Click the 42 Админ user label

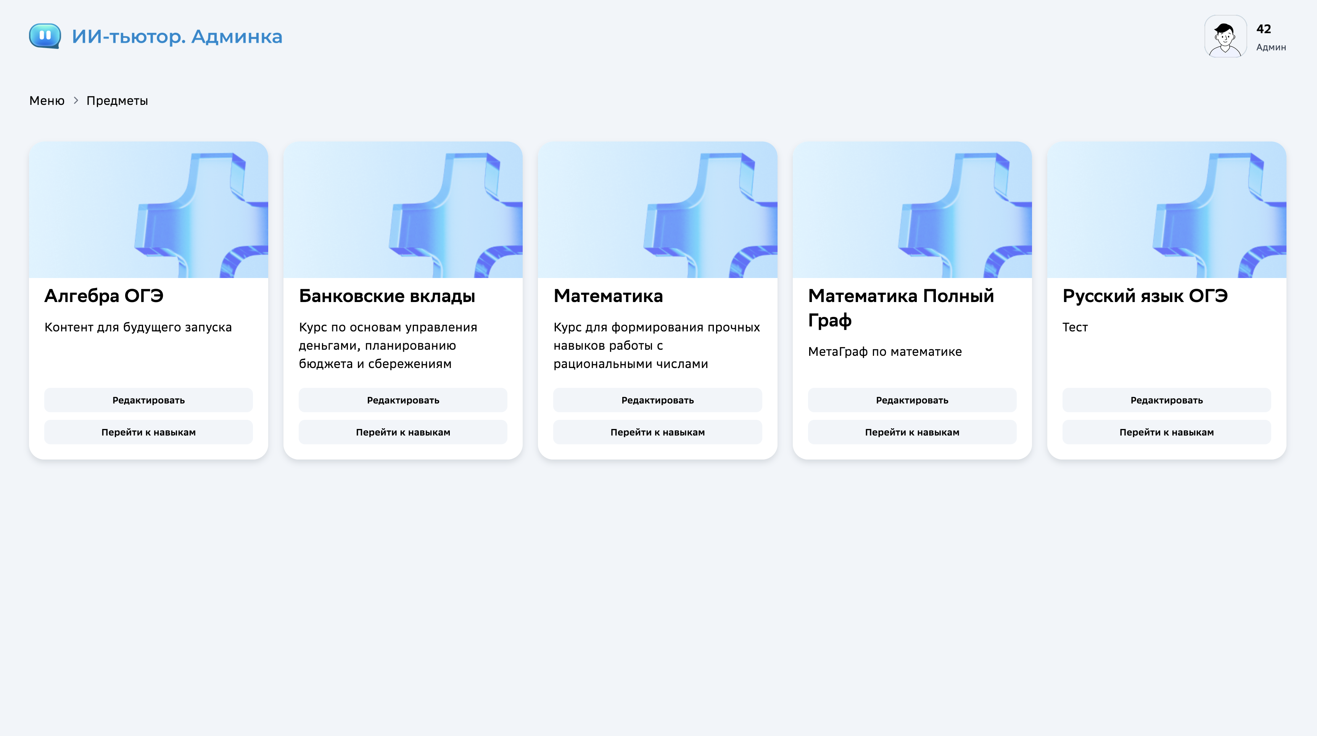coord(1270,37)
